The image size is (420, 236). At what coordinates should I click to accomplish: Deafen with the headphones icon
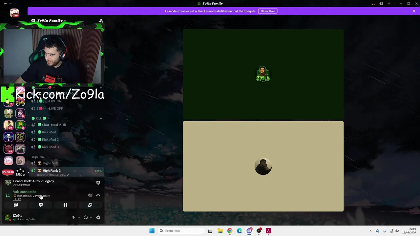tap(86, 217)
